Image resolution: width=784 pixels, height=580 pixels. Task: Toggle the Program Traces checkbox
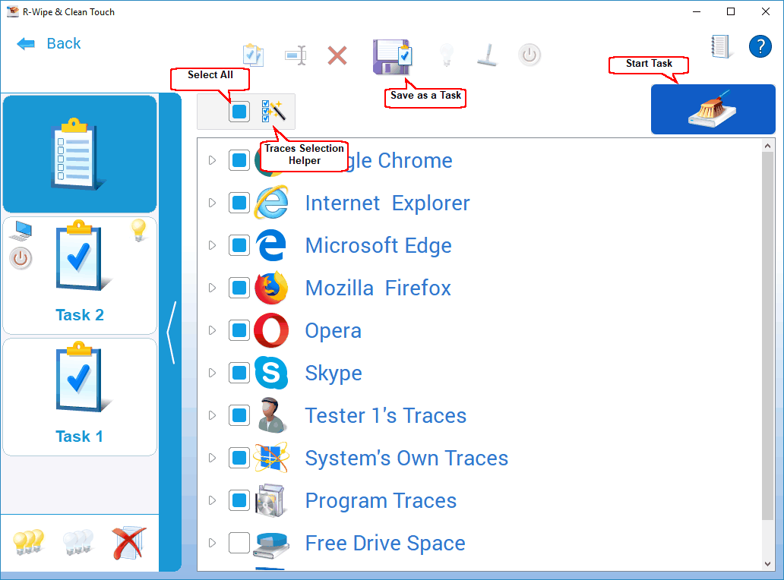click(239, 500)
